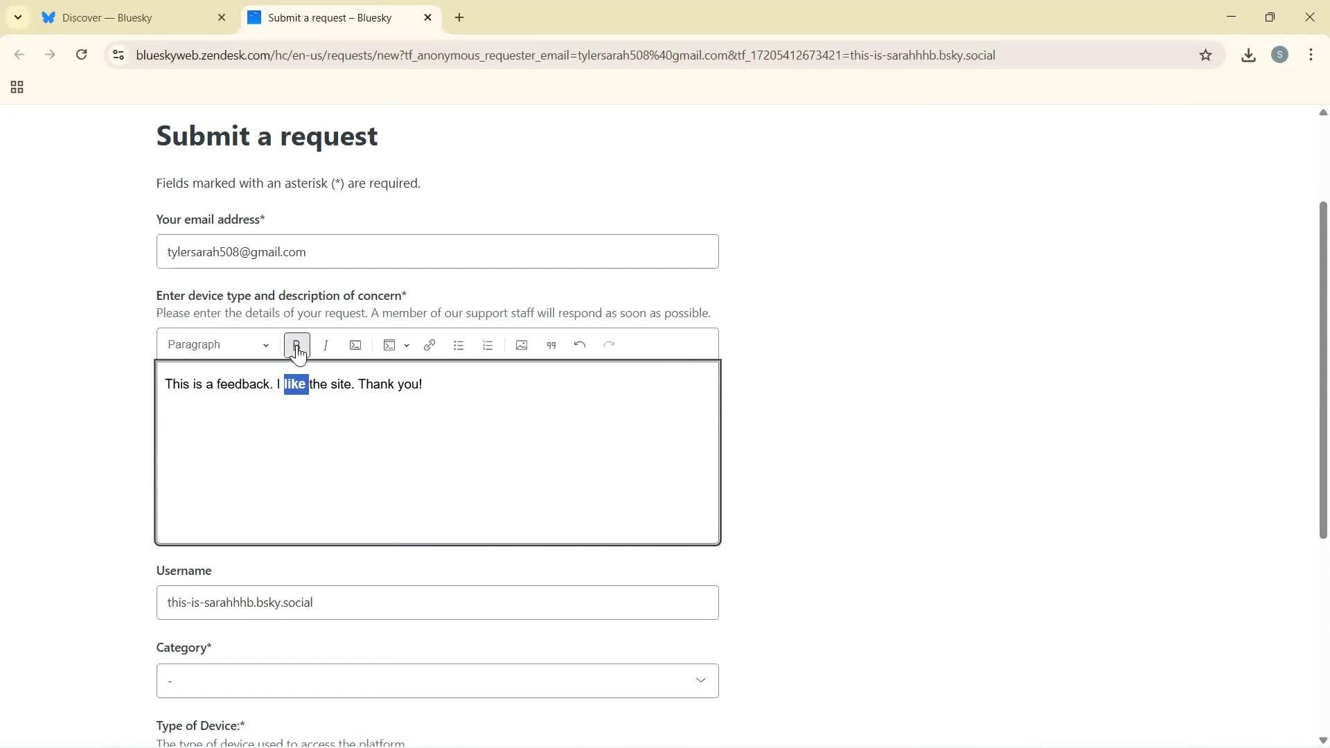Expand the code block options arrow
The height and width of the screenshot is (748, 1330).
click(407, 346)
